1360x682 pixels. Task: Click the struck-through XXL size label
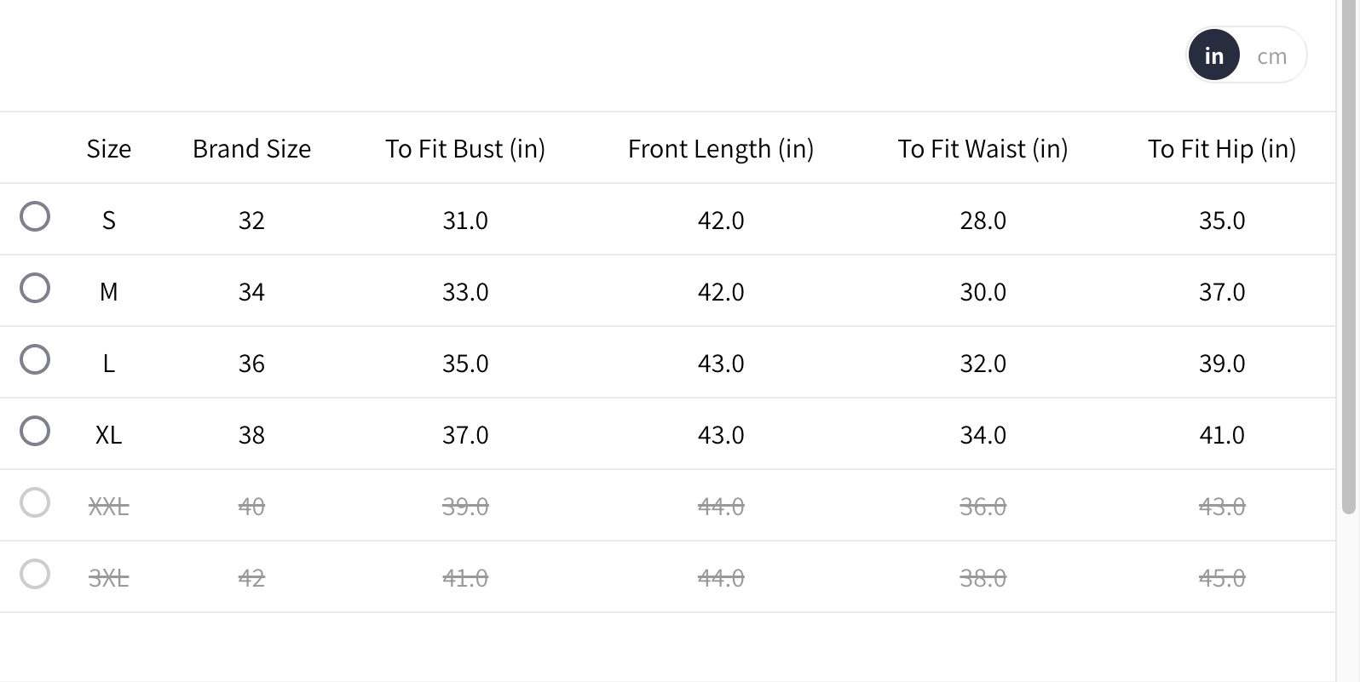pyautogui.click(x=109, y=507)
